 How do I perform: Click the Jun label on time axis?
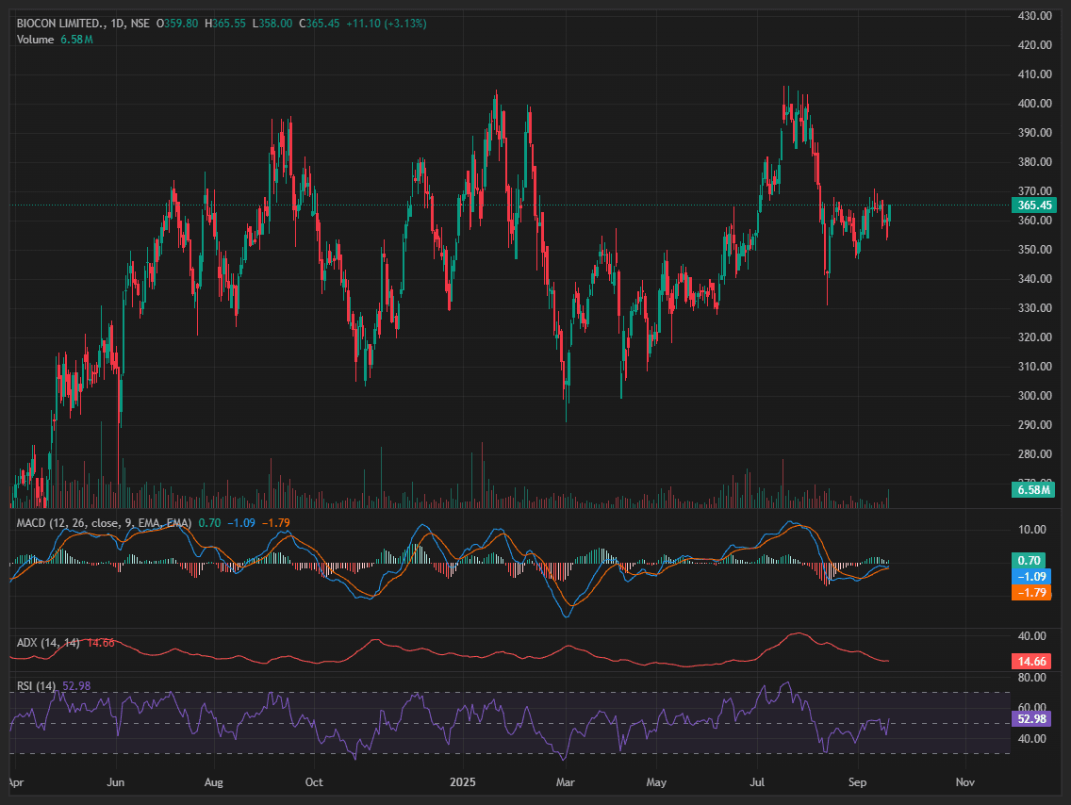(115, 782)
